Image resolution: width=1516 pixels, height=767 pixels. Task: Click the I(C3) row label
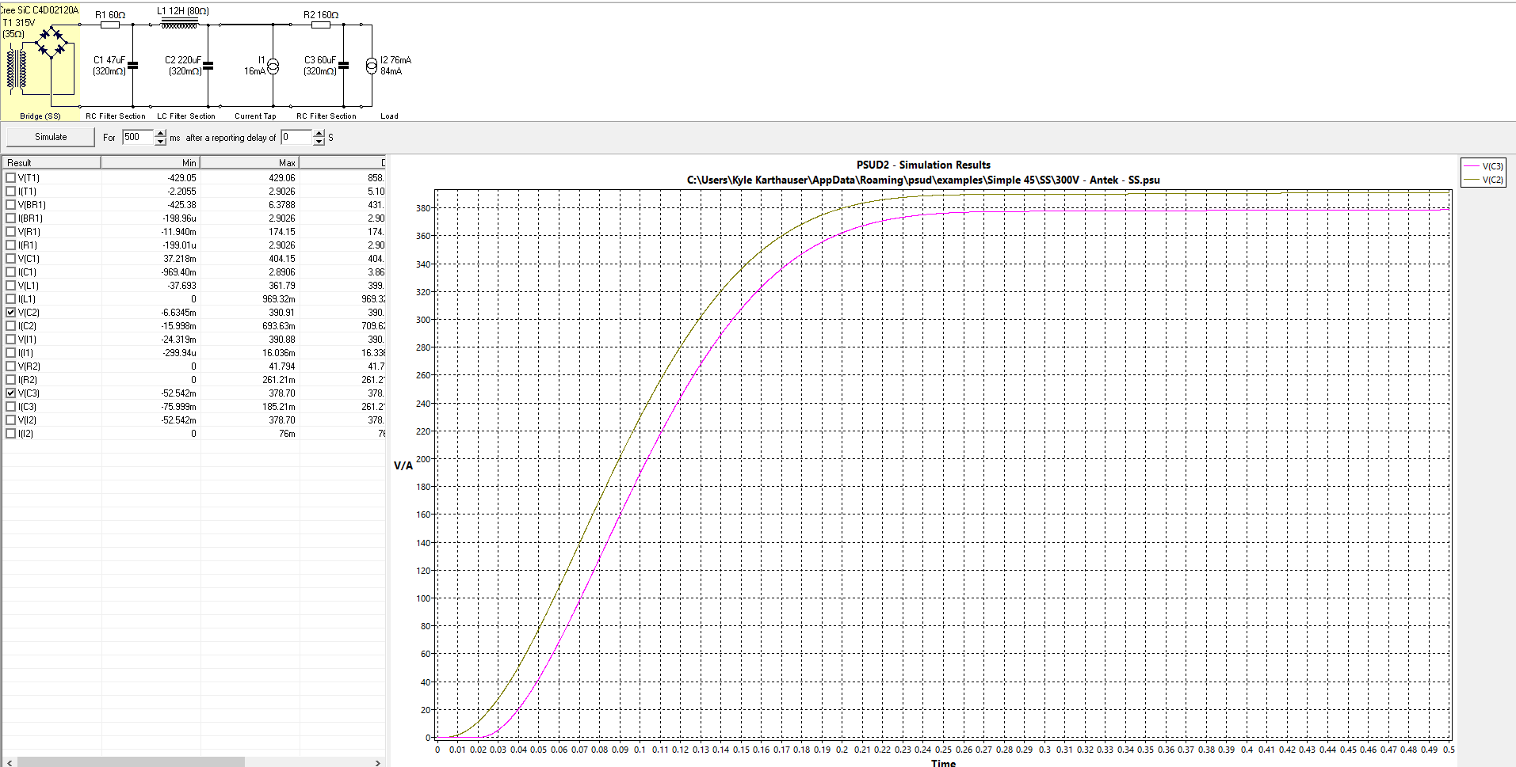coord(28,407)
